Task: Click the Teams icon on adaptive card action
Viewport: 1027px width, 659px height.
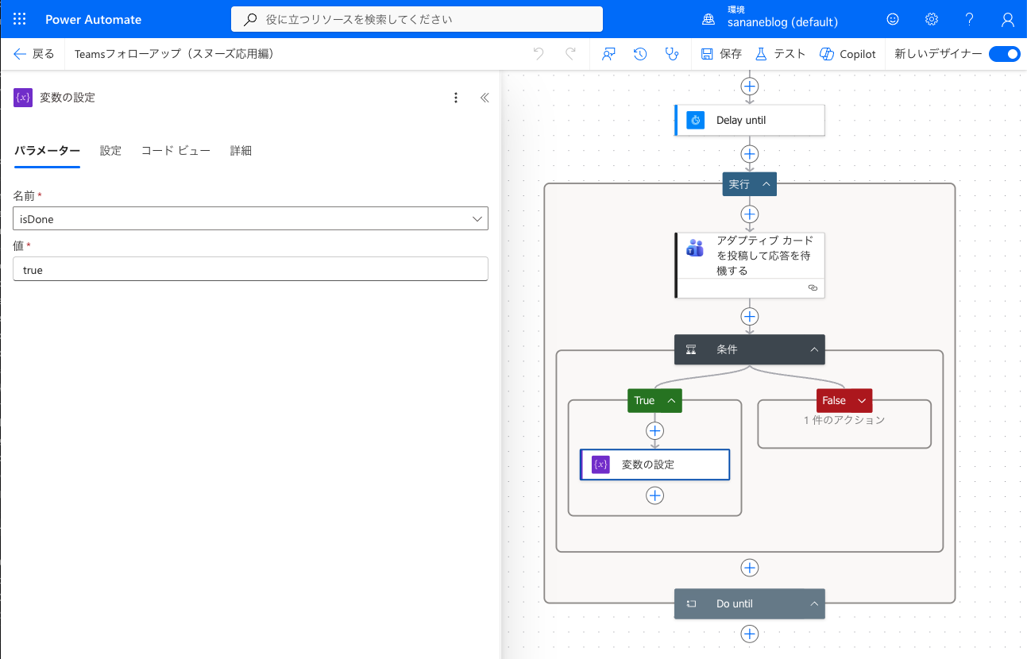Action: click(695, 248)
